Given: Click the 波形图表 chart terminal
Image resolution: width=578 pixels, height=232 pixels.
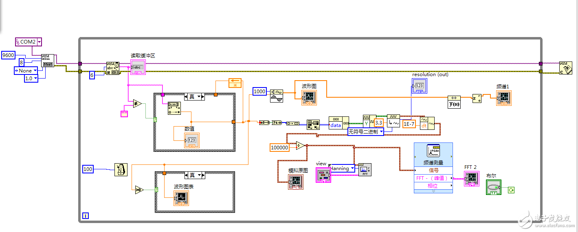Looking at the screenshot, I should click(181, 198).
